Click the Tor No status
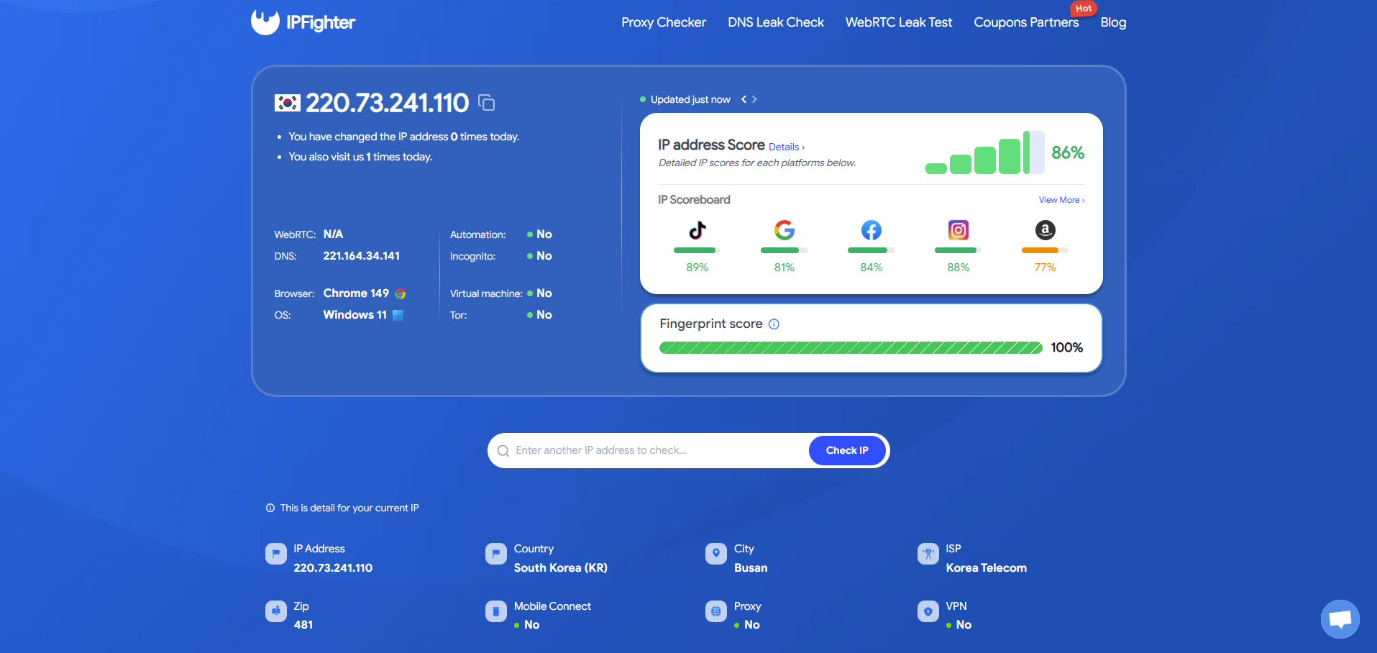The height and width of the screenshot is (653, 1377). [x=539, y=315]
